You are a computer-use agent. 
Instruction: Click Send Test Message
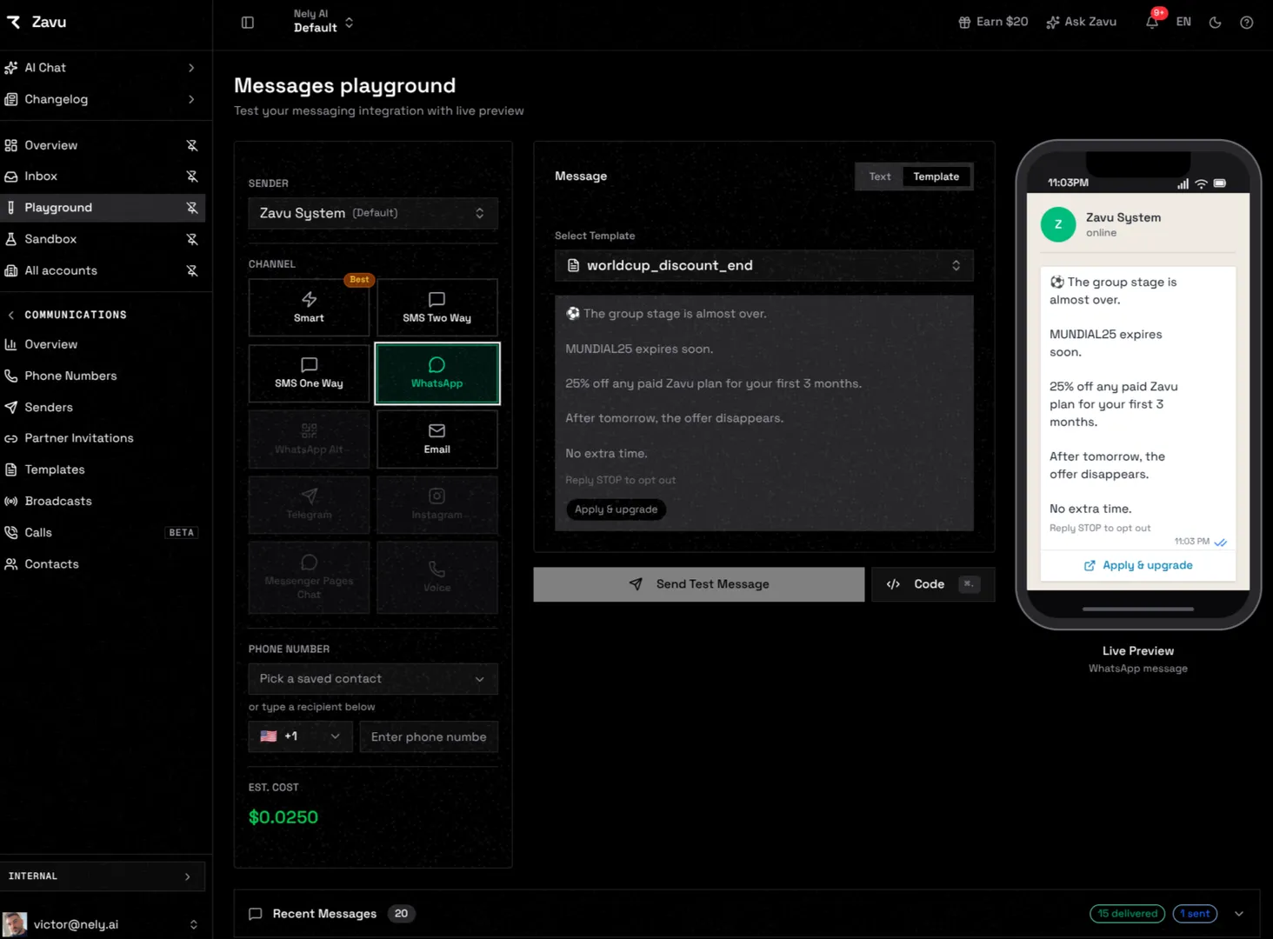699,584
